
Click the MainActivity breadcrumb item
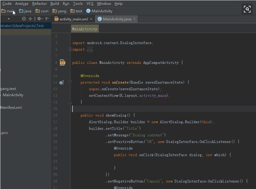click(x=99, y=11)
